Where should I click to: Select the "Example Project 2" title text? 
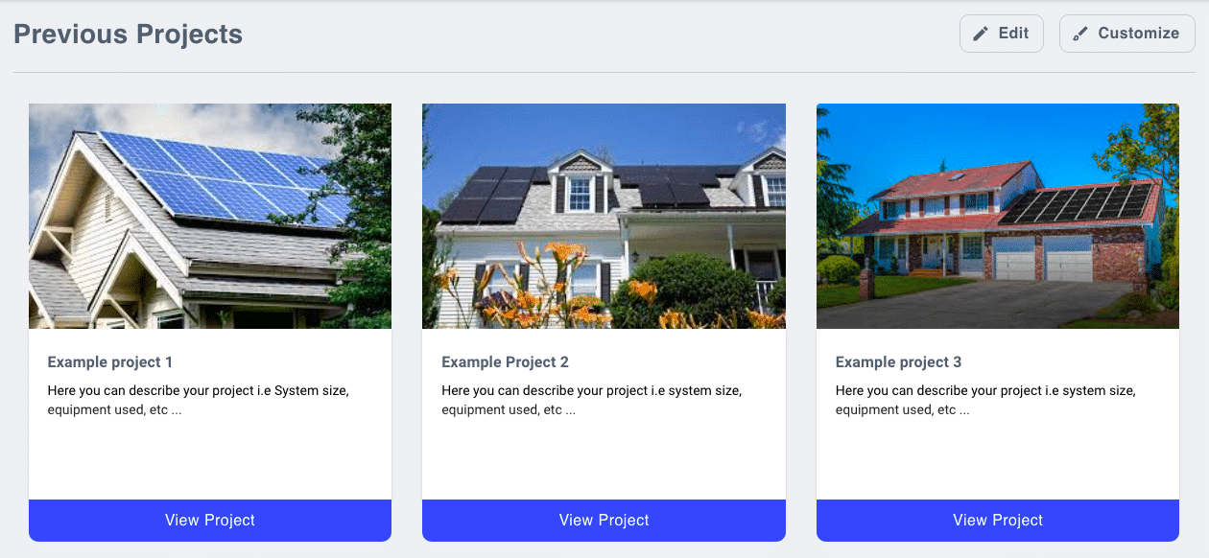click(505, 362)
